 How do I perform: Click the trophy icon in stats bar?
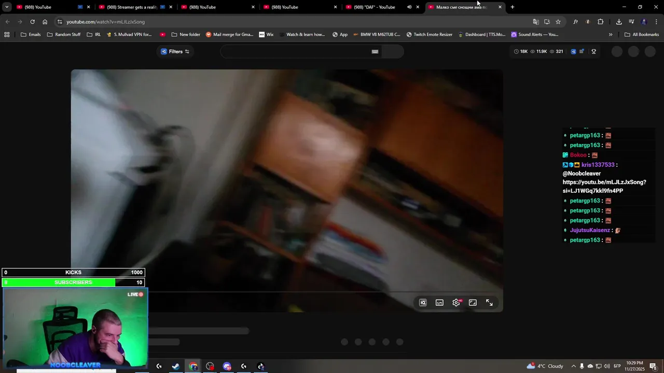point(593,51)
